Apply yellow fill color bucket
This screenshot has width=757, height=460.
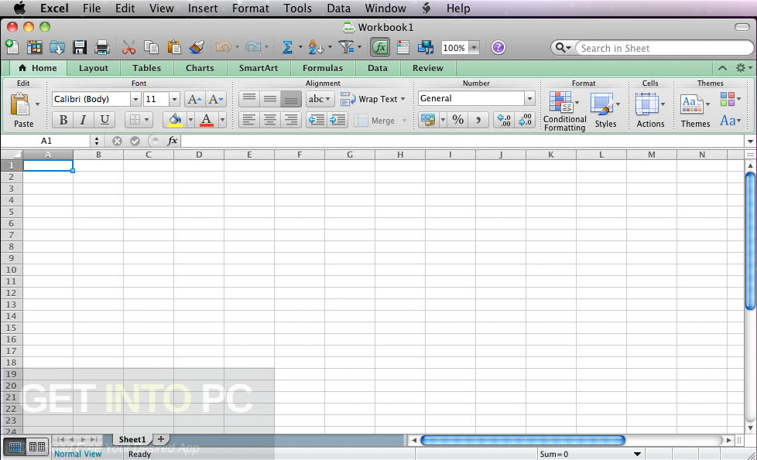pyautogui.click(x=175, y=120)
